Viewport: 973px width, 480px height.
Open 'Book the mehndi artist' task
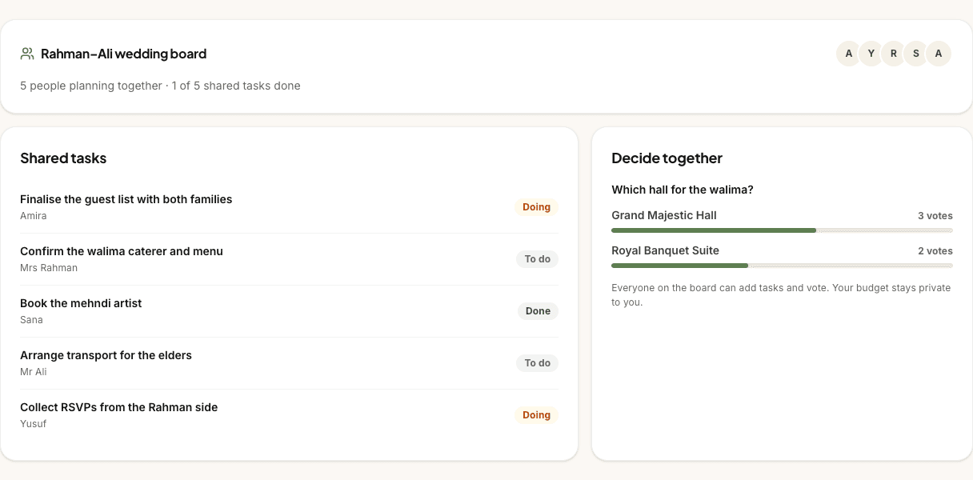(81, 303)
